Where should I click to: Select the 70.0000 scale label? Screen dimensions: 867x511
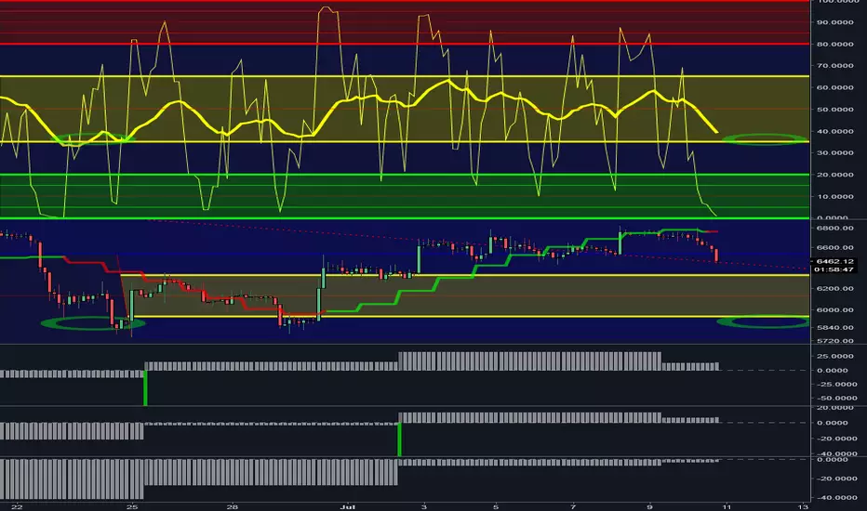(x=835, y=66)
